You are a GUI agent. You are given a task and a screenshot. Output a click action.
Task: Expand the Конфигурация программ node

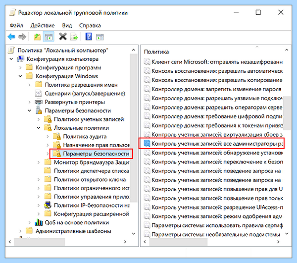20,68
